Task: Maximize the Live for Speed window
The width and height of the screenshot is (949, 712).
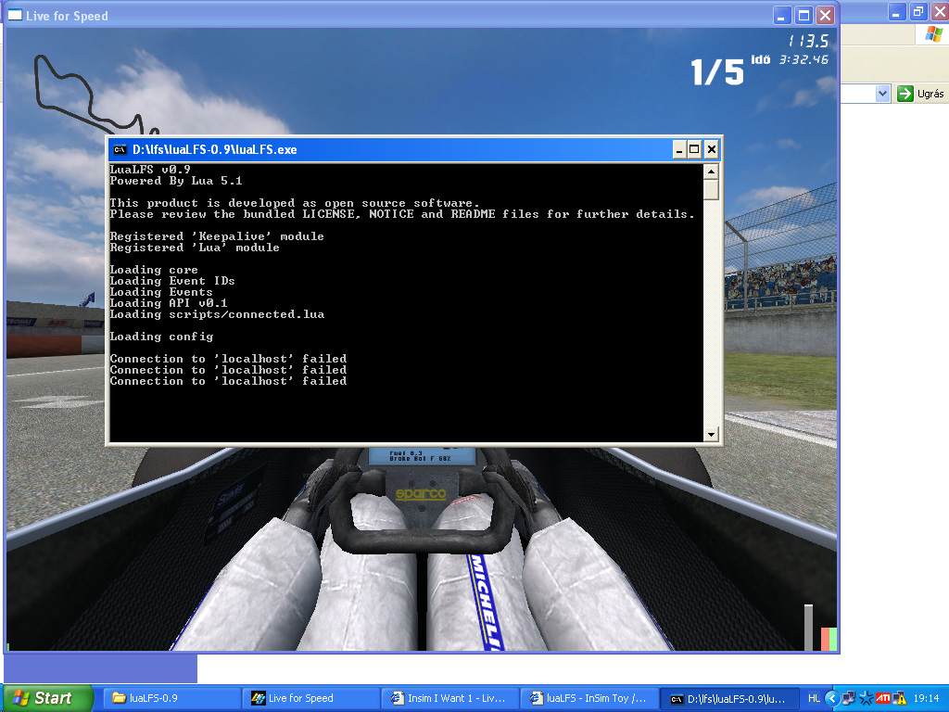Action: tap(803, 15)
